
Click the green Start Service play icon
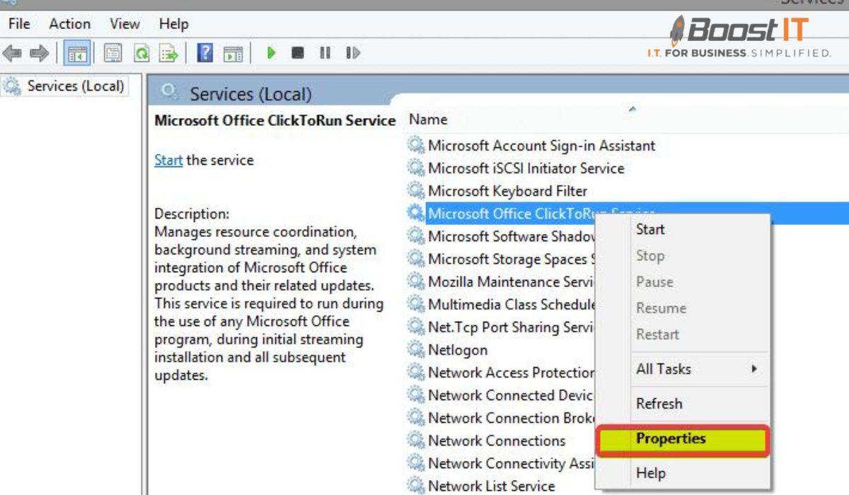(x=270, y=53)
